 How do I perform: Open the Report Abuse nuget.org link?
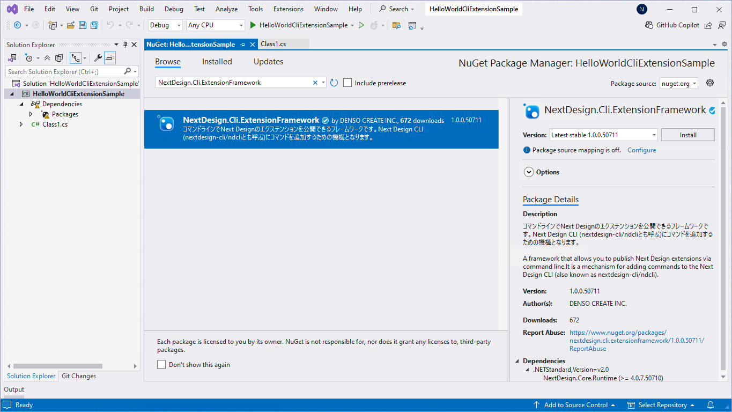click(637, 341)
